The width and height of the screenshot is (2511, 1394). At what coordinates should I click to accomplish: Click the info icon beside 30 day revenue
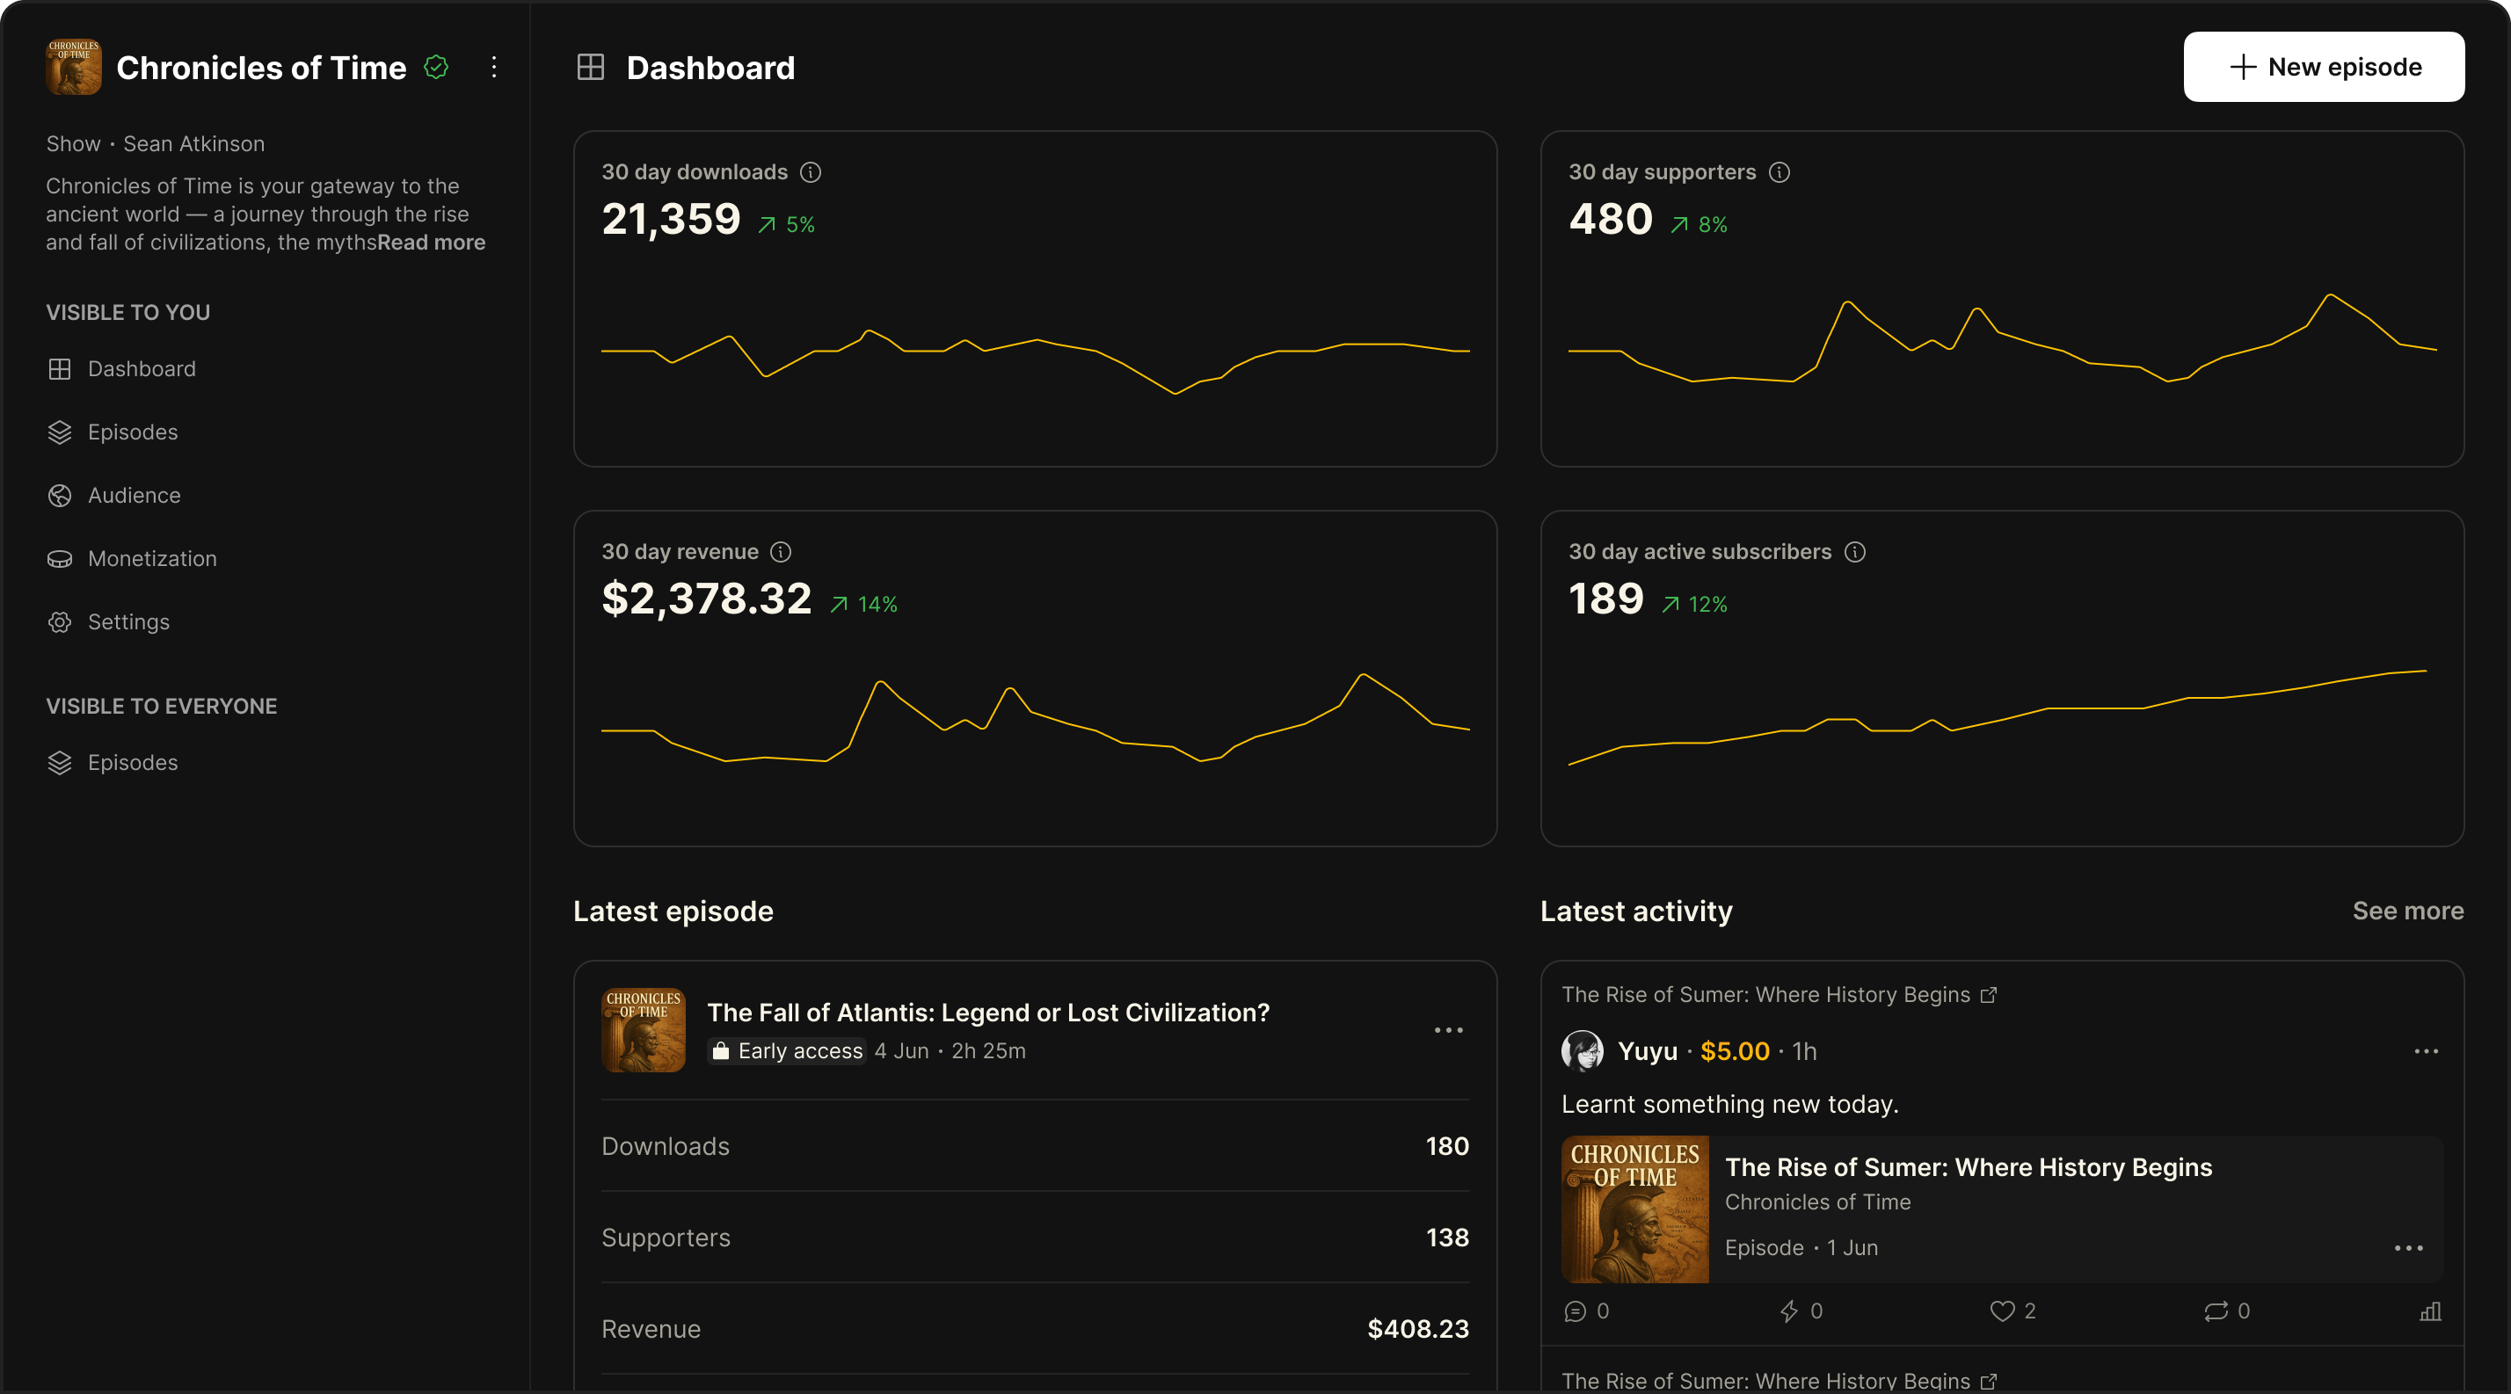point(781,552)
